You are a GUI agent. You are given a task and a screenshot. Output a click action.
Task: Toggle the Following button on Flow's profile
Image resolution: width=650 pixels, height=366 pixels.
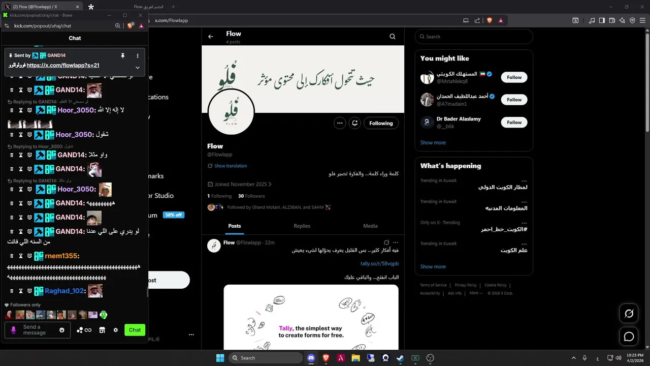tap(381, 123)
